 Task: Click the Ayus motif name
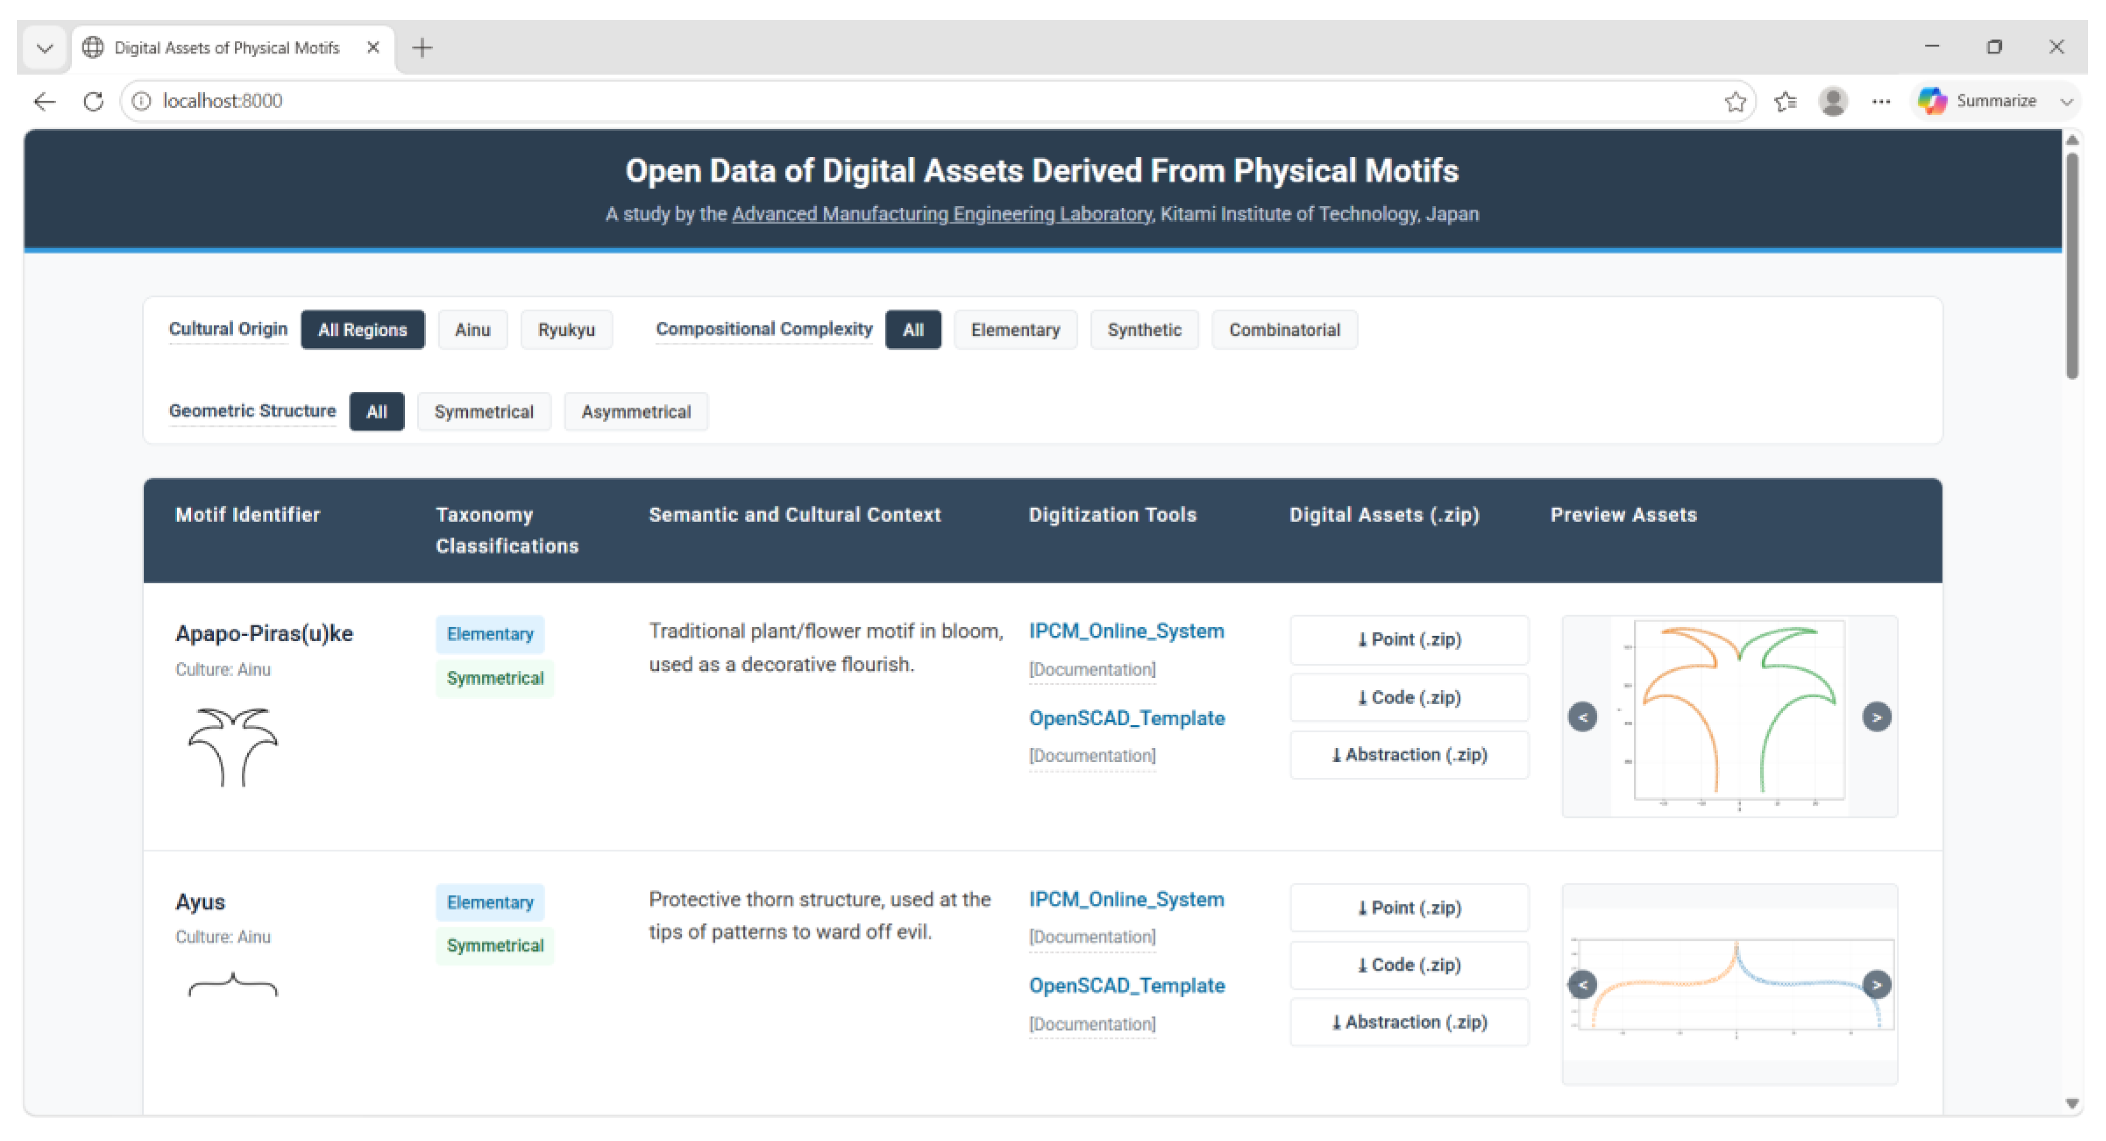click(x=200, y=902)
